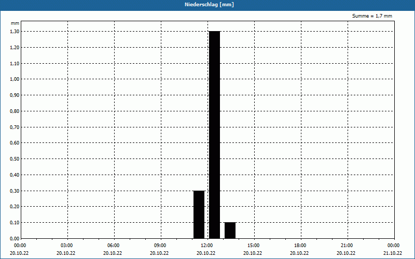Click the 1,20 y-axis label

(x=15, y=48)
